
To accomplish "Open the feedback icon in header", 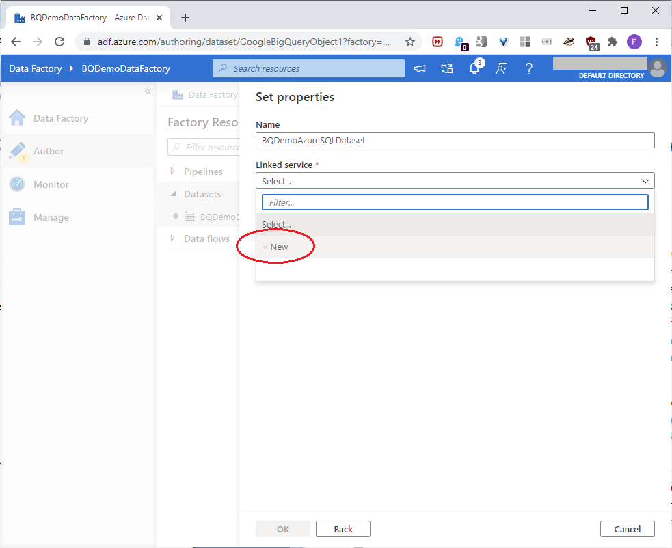I will click(x=502, y=68).
